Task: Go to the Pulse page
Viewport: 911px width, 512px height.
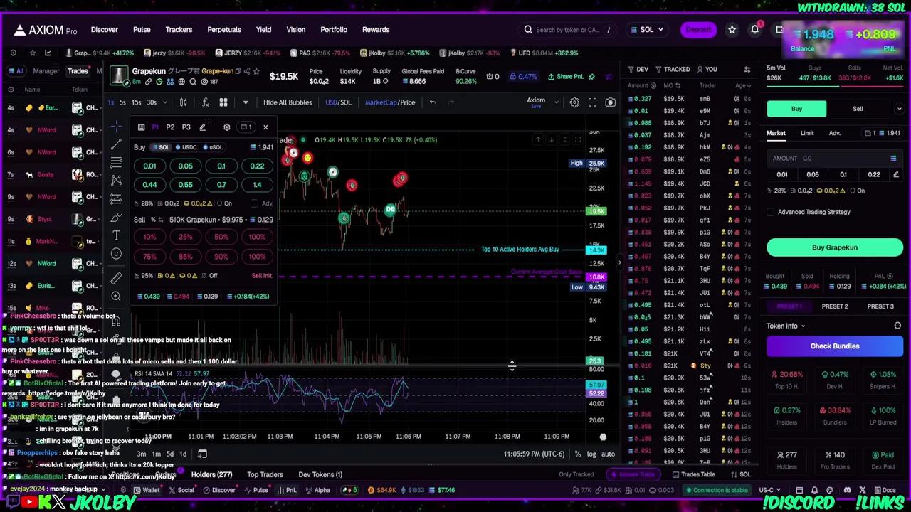Action: pos(142,30)
